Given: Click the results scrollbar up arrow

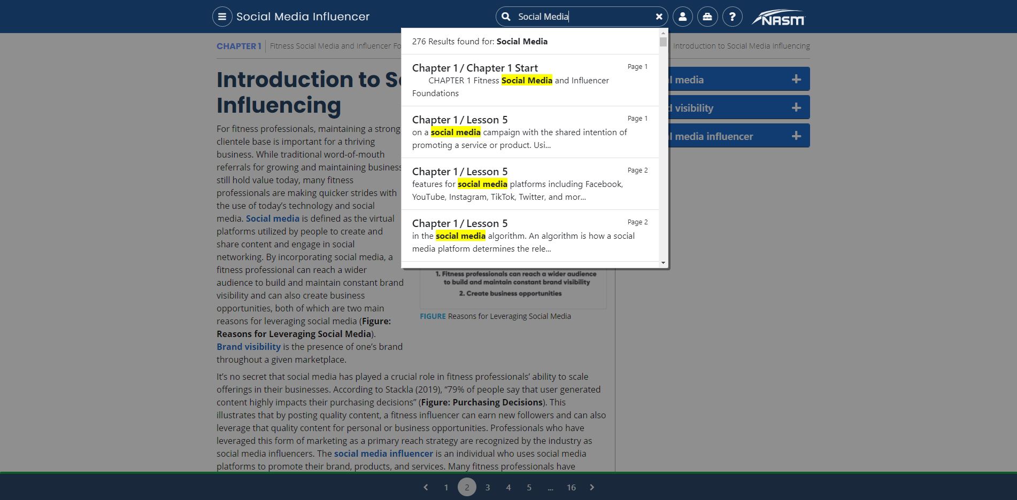Looking at the screenshot, I should click(663, 33).
